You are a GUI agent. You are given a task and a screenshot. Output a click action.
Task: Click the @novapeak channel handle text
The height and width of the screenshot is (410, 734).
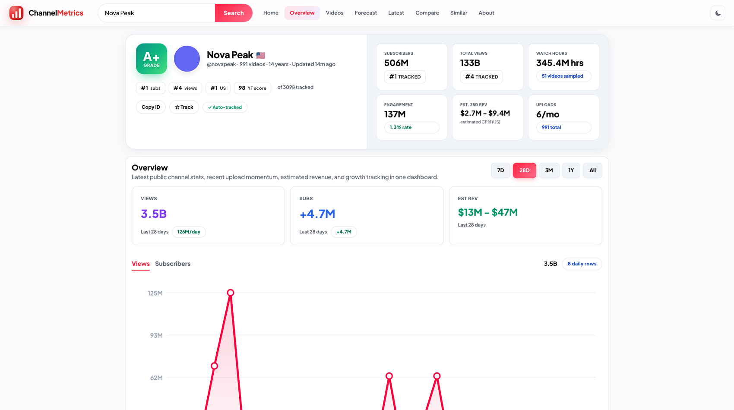(x=221, y=64)
